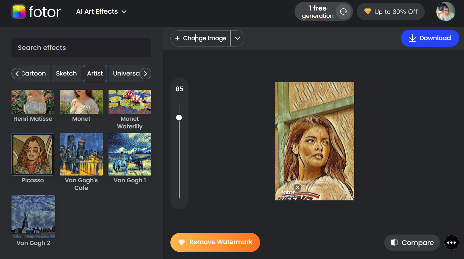The image size is (464, 259).
Task: Click the fotor wordmark in the header
Action: pyautogui.click(x=45, y=12)
